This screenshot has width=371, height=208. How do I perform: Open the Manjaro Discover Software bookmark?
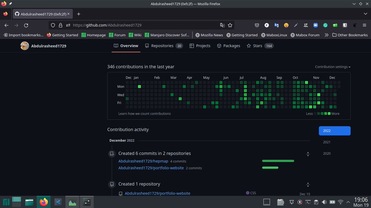pyautogui.click(x=167, y=35)
